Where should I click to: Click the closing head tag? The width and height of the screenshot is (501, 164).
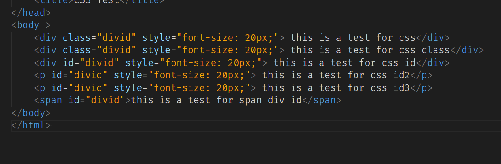click(x=31, y=13)
